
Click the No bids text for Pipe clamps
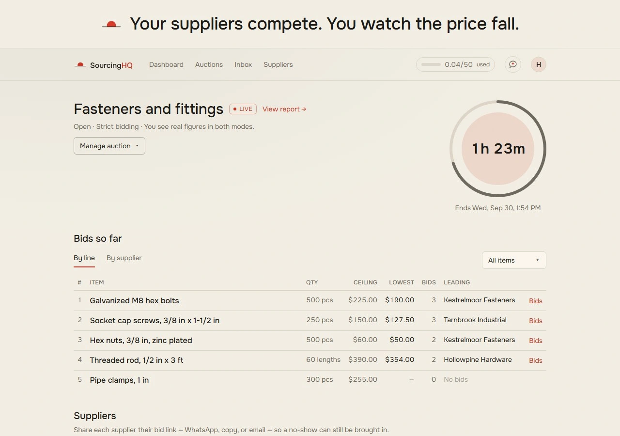click(x=456, y=380)
